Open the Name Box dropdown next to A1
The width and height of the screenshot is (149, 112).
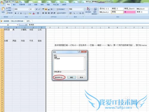tap(17, 25)
